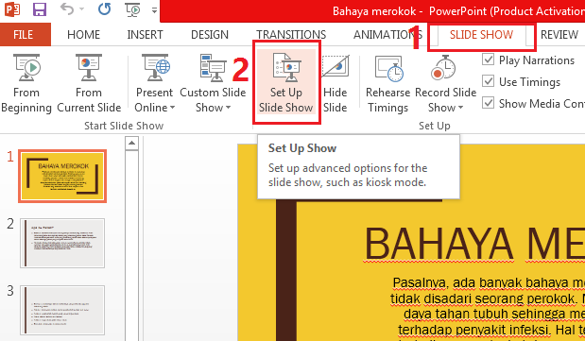585x341 pixels.
Task: Select slide 3 thumbnail in panel
Action: tap(62, 310)
